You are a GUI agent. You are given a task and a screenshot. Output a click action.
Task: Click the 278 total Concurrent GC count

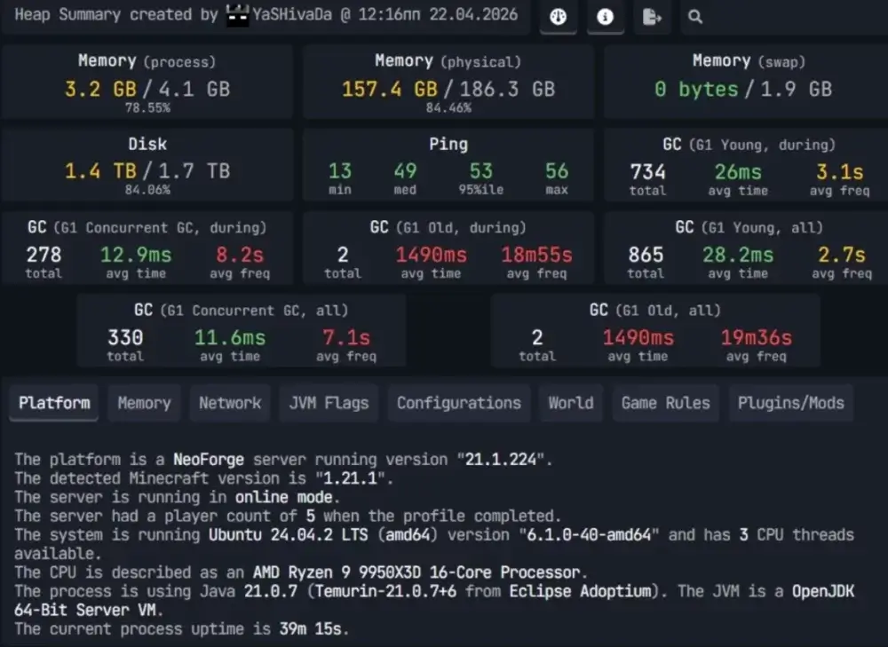44,255
